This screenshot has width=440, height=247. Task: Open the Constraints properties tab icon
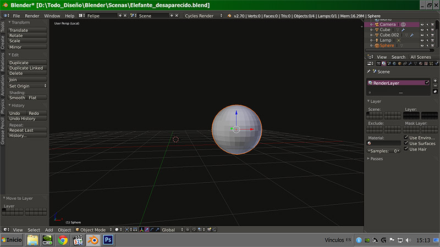405,64
